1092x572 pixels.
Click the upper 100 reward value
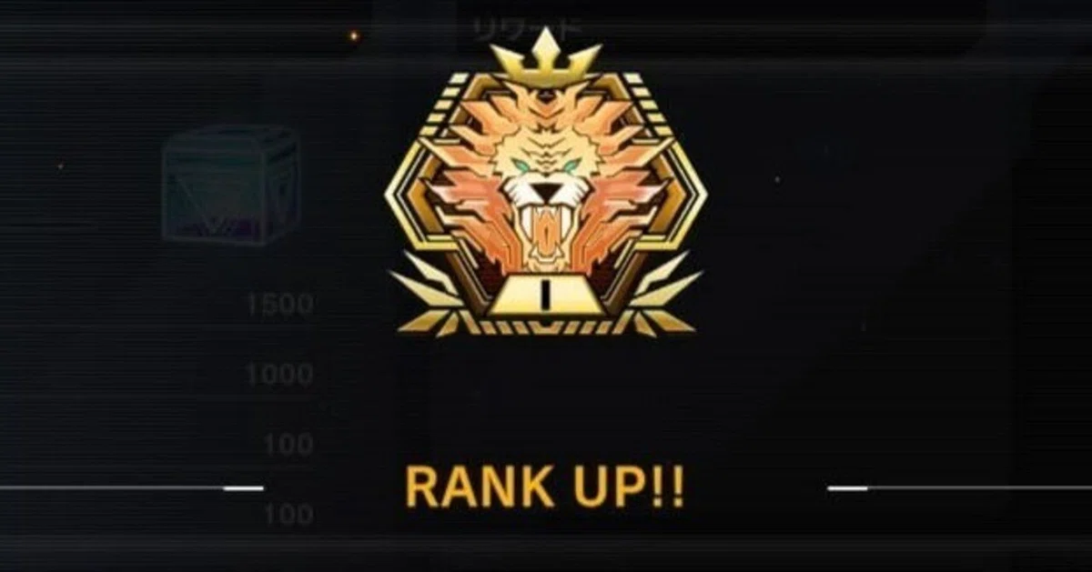(x=289, y=445)
